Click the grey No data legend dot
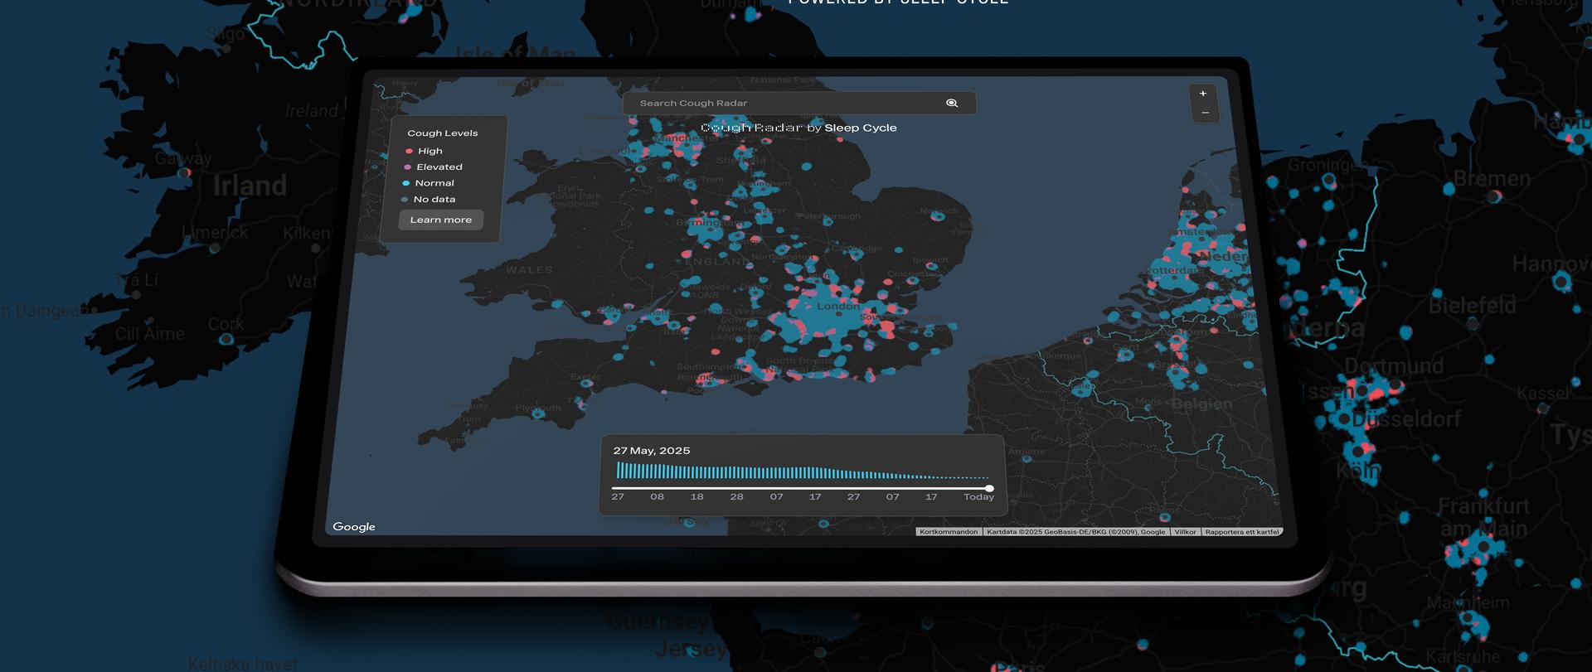 pyautogui.click(x=405, y=200)
